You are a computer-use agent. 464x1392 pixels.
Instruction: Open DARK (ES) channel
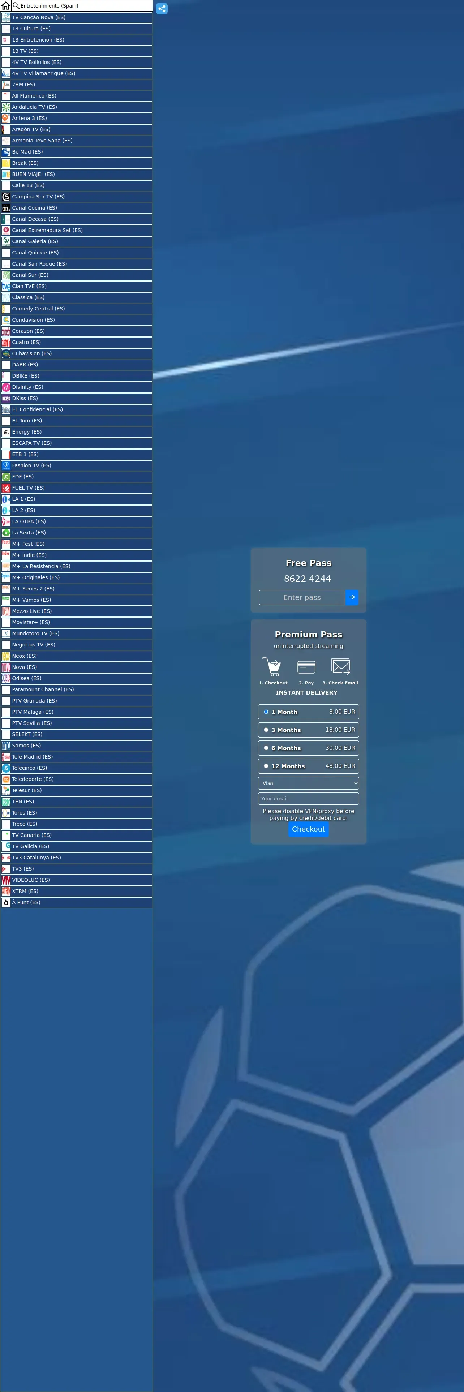(x=77, y=365)
